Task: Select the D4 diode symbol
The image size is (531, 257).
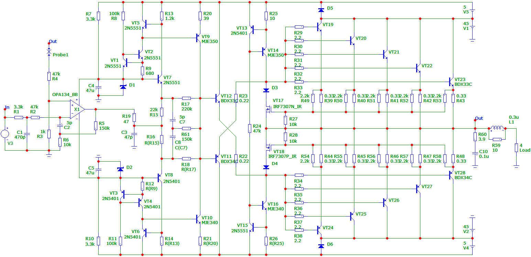Action: pos(266,167)
